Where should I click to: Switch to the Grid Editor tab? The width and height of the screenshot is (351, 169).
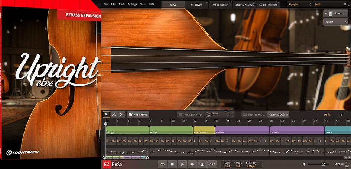point(221,5)
